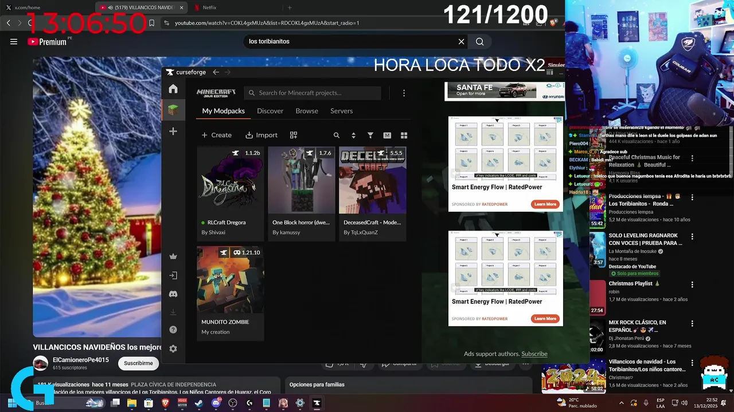
Task: Switch to the Browse tab
Action: click(307, 111)
